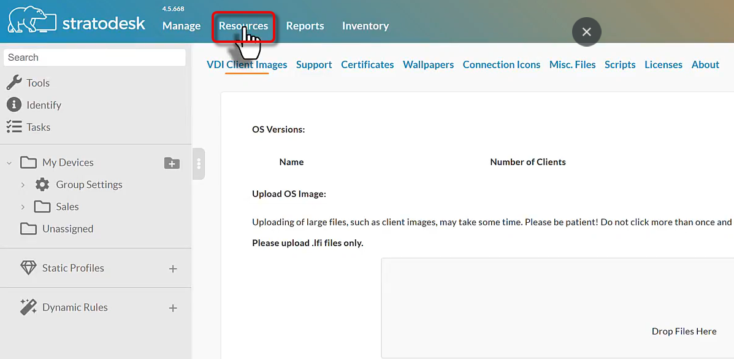Click the Group Settings gear icon
Screen dimensions: 734x359
click(x=42, y=185)
